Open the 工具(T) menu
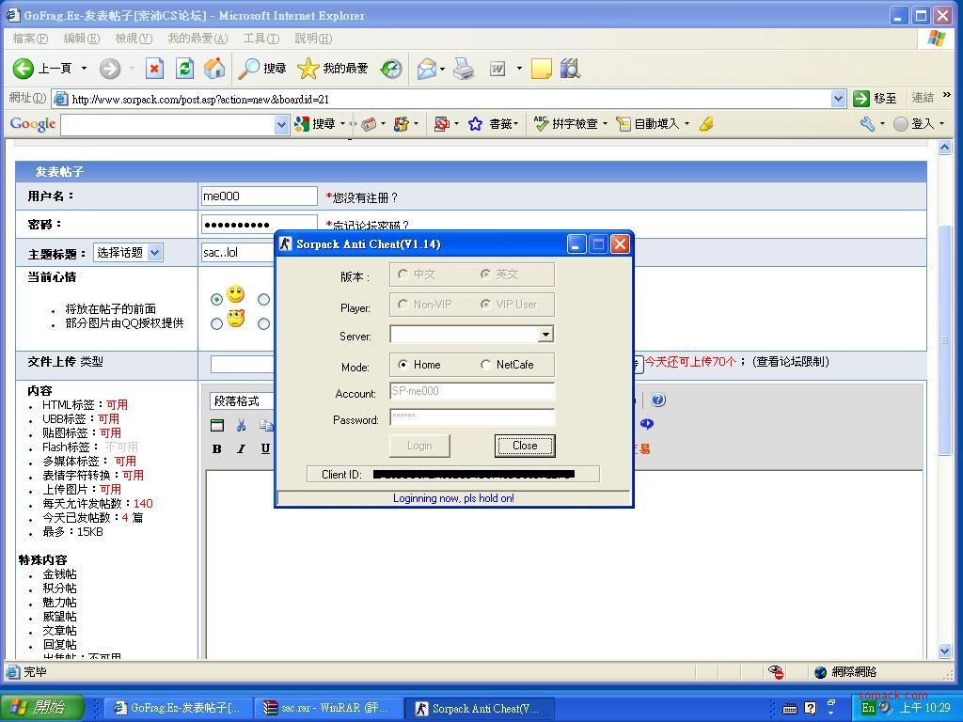The image size is (963, 722). [260, 39]
